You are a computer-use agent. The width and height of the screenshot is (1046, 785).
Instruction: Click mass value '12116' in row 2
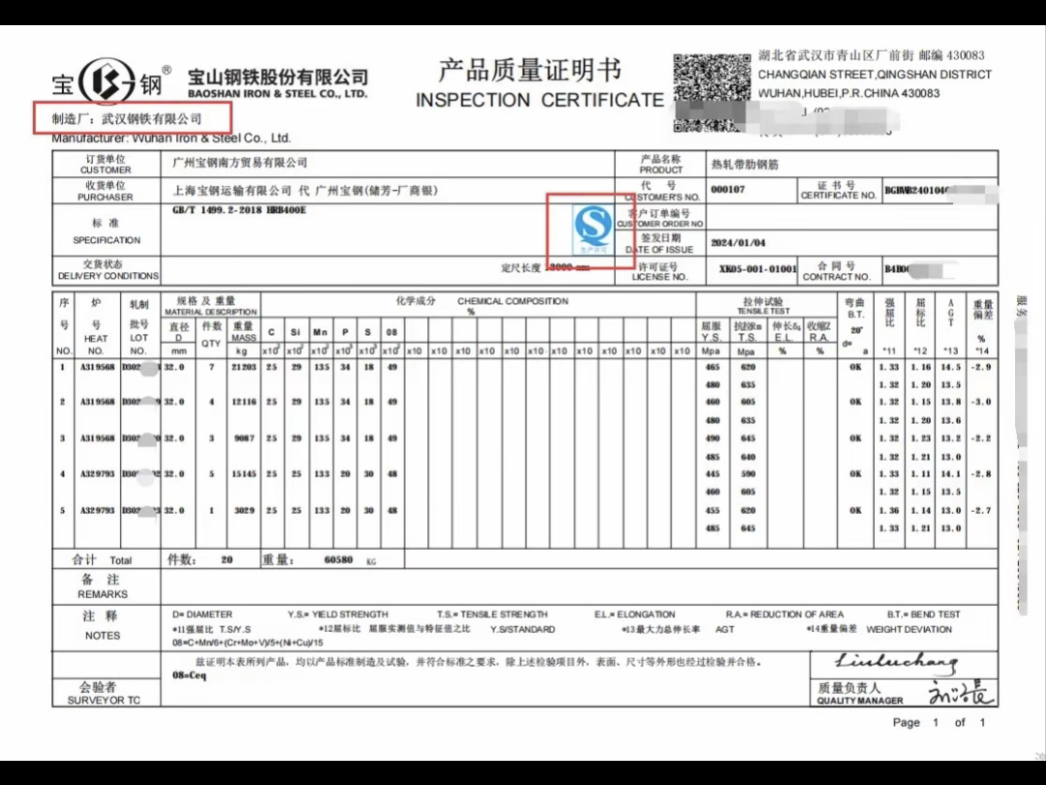[x=244, y=402]
